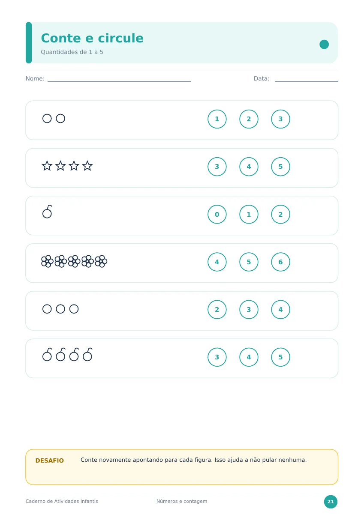Click the last star in the stars row
Screen dimensions: 364x514
point(87,166)
